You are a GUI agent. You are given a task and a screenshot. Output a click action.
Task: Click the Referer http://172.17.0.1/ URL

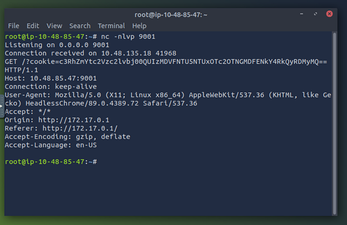coord(80,128)
